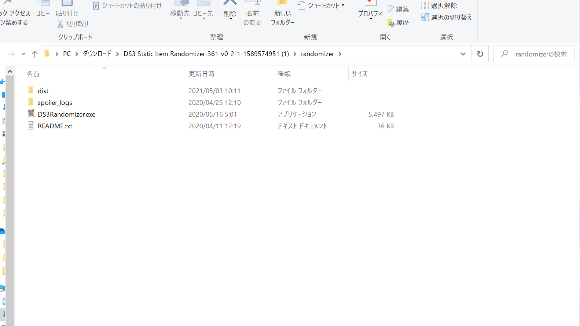Select DS3 Static Item Randomizer breadcrumb
The height and width of the screenshot is (326, 580).
206,54
